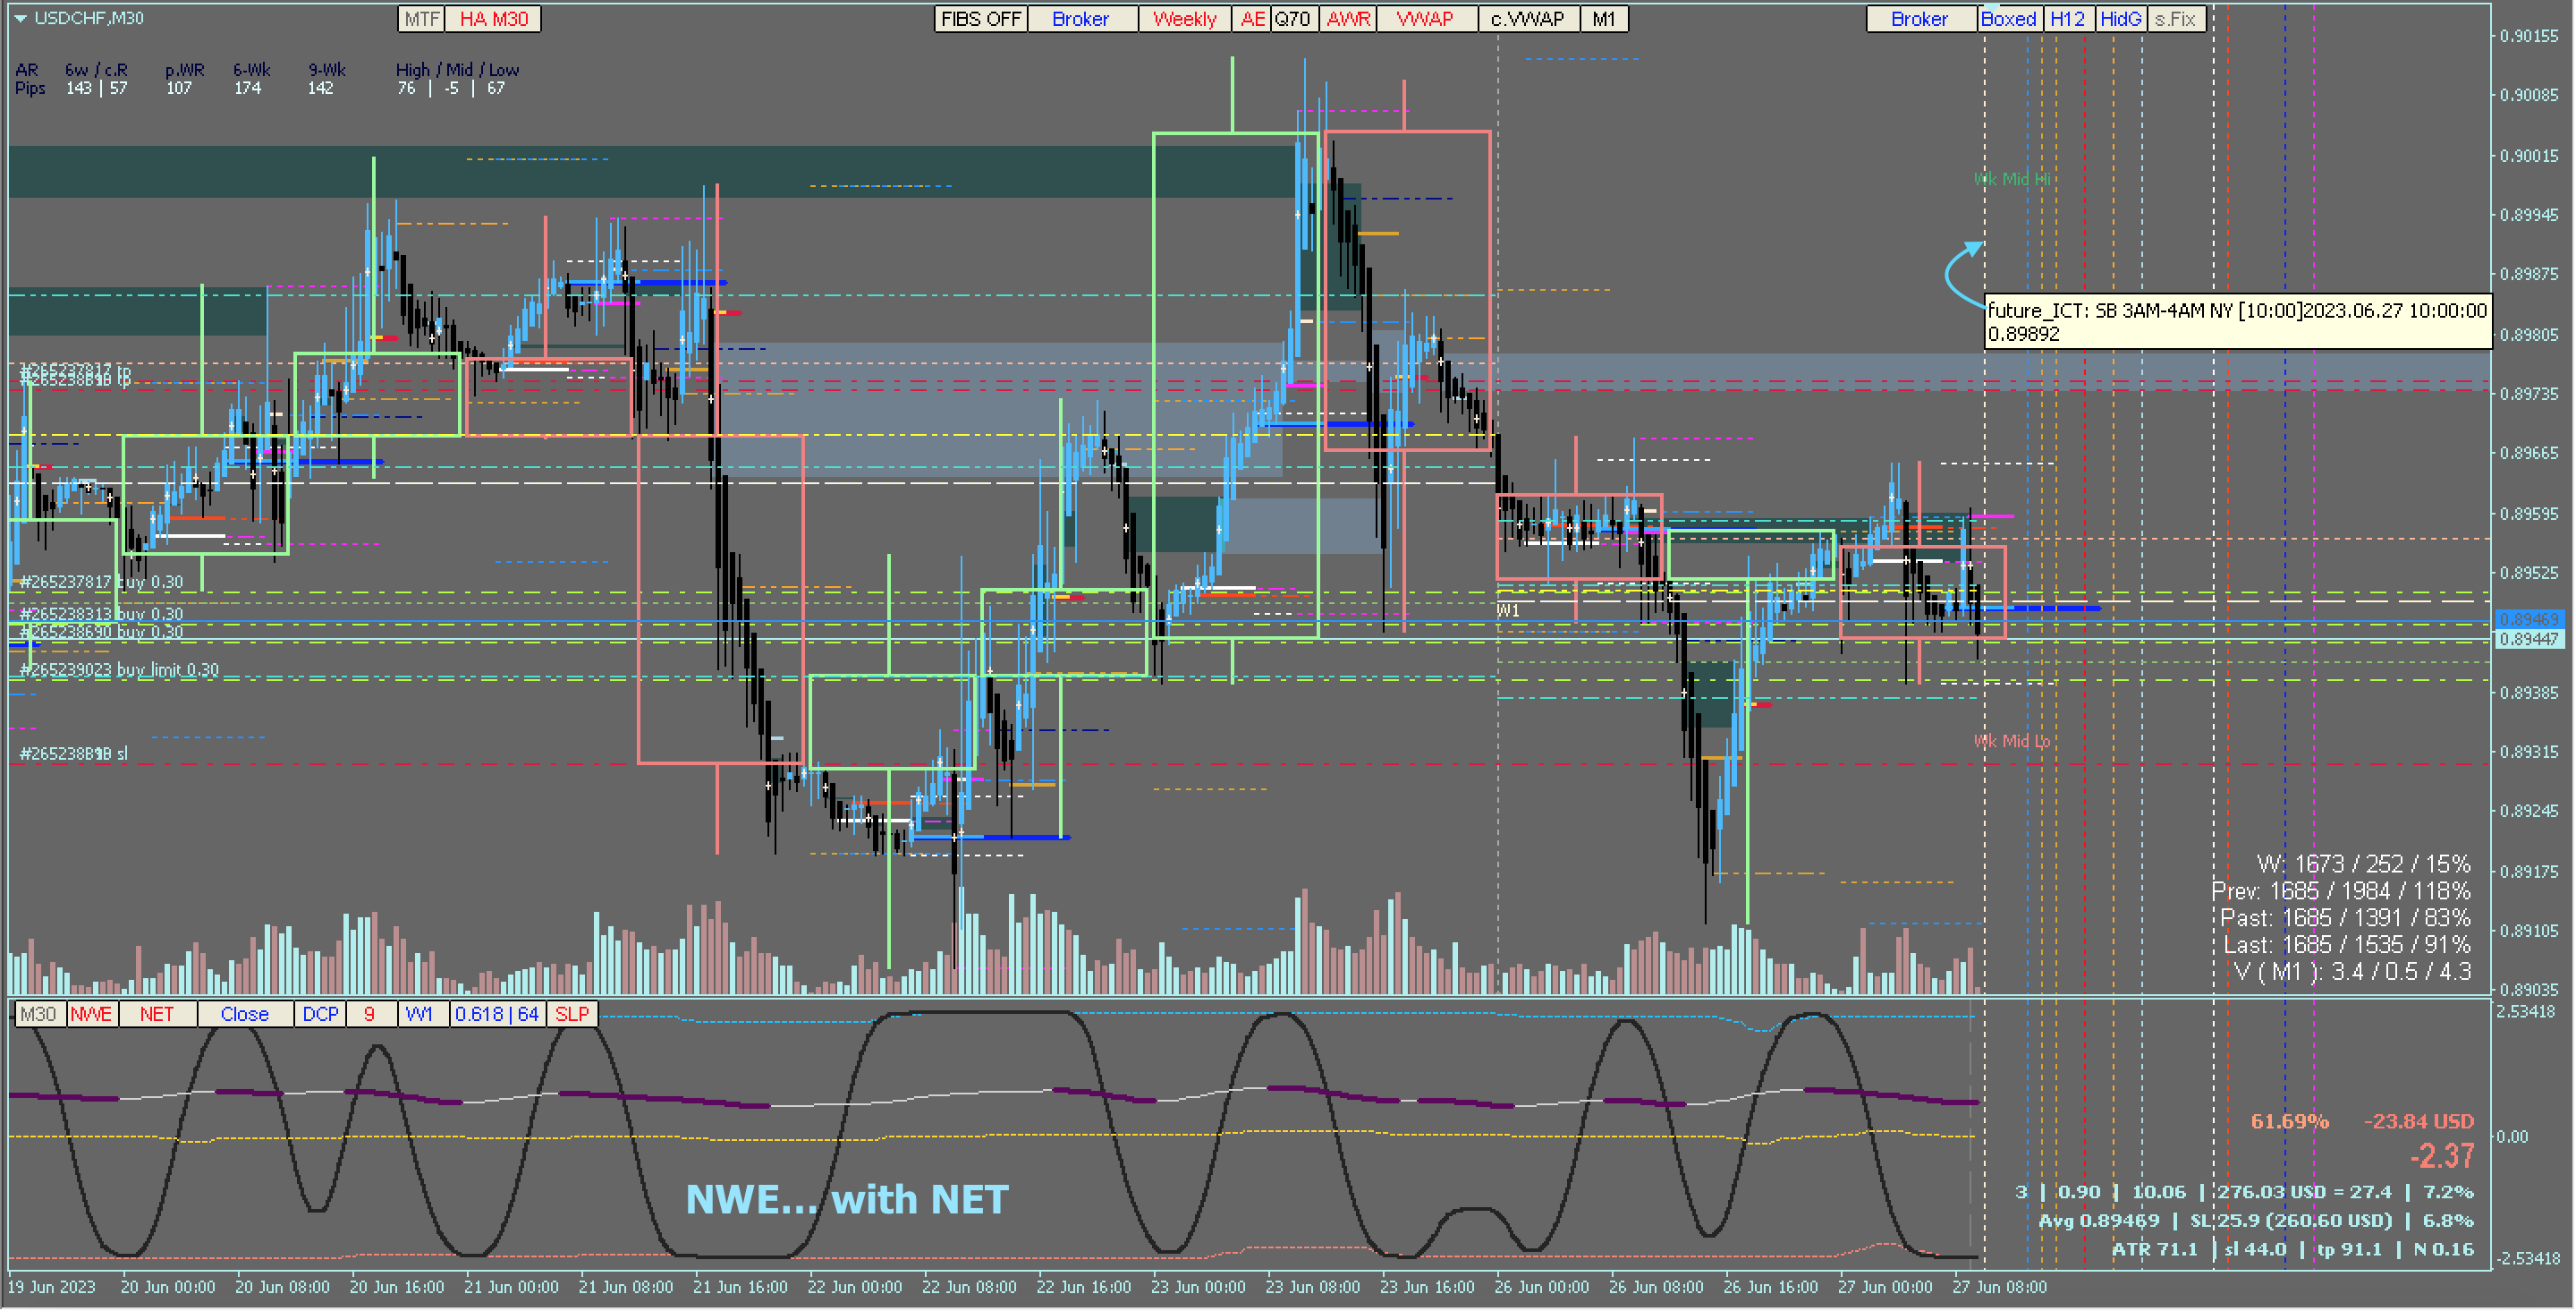Click the SLP button
2576x1311 pixels.
coord(572,1015)
